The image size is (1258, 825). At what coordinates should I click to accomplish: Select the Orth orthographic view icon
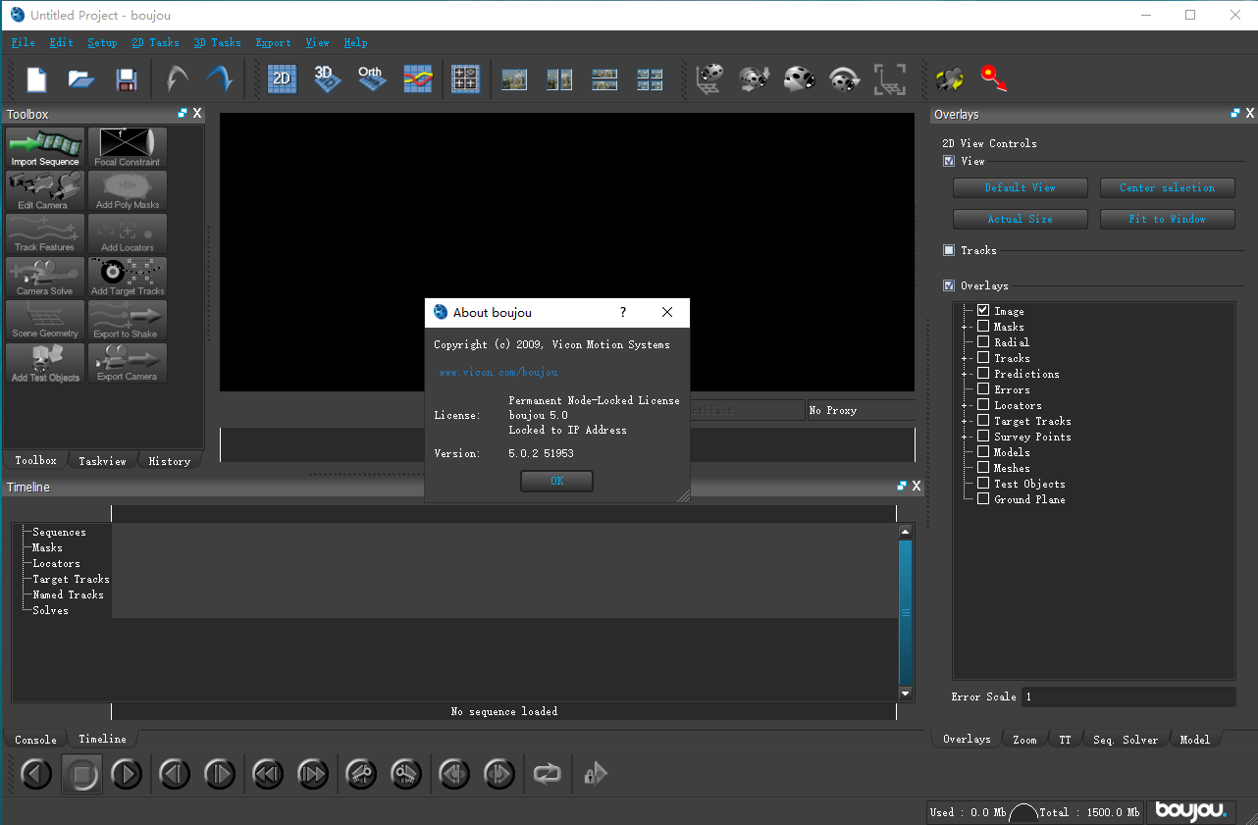point(371,79)
